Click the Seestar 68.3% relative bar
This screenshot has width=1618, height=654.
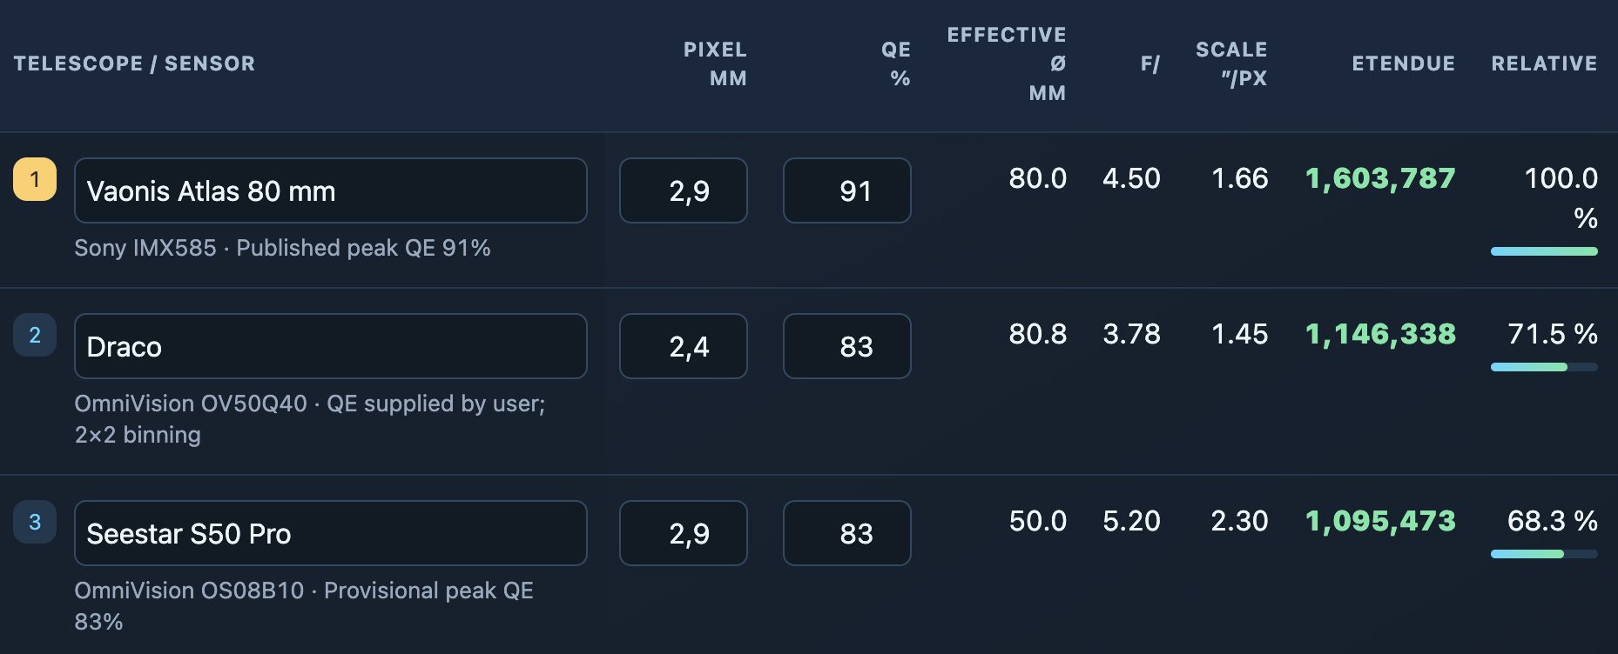pos(1544,554)
